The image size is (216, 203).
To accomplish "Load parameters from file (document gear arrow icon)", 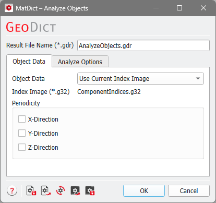I will (46, 190).
